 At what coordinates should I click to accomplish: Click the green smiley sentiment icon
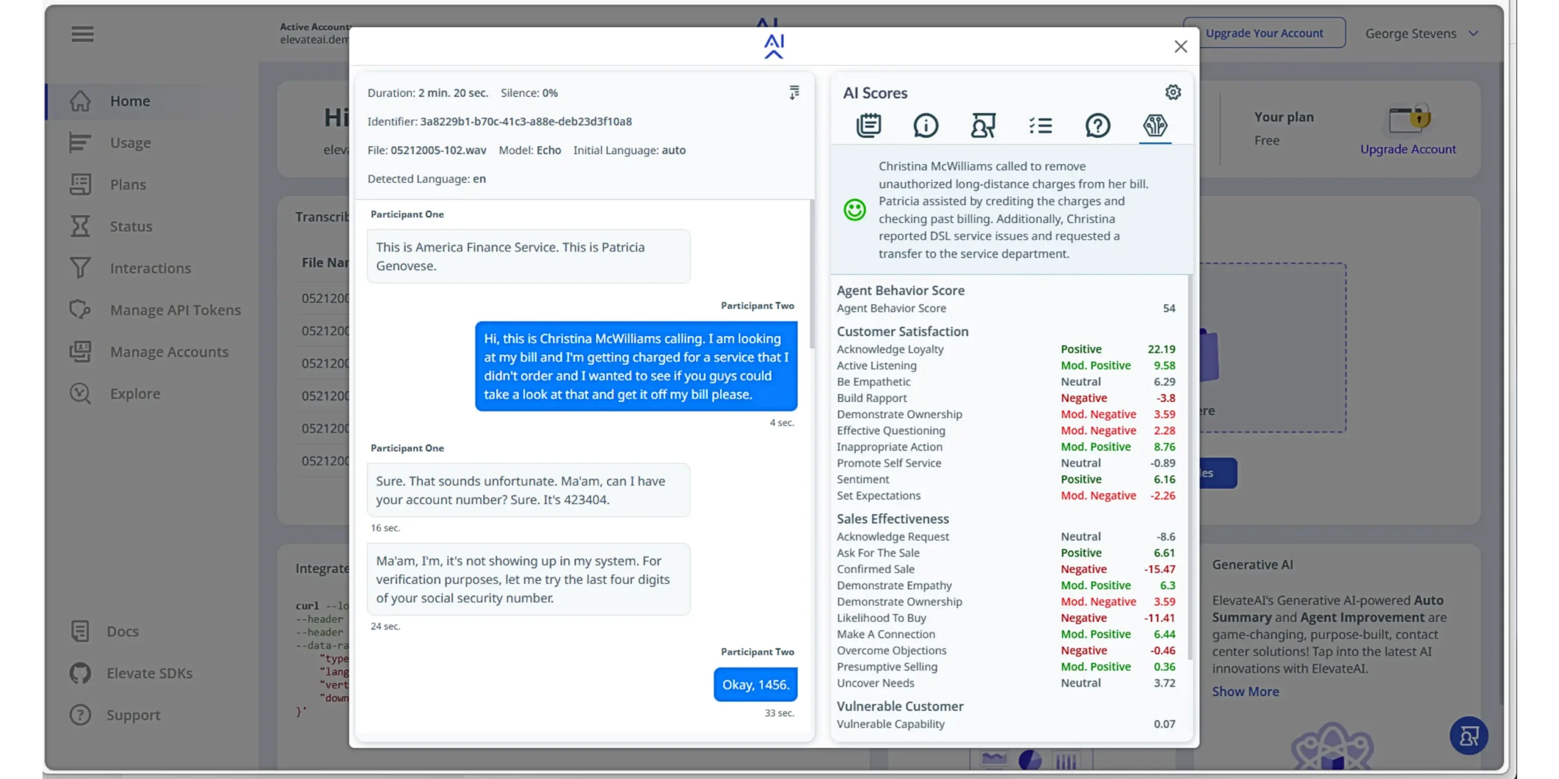click(854, 210)
